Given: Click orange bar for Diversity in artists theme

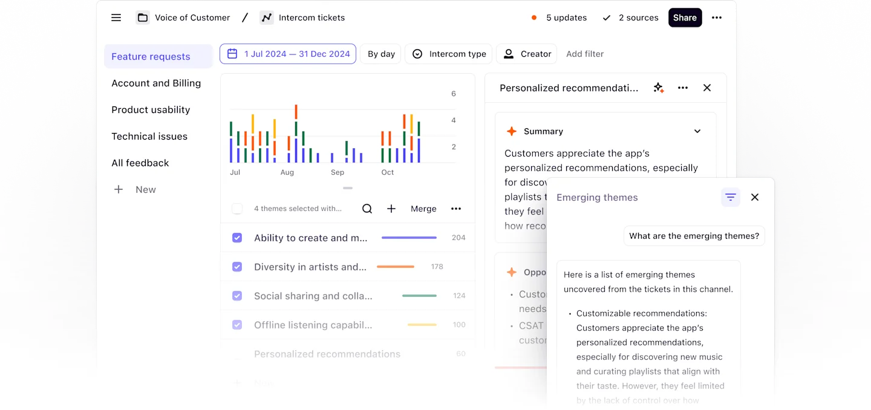Looking at the screenshot, I should (396, 267).
